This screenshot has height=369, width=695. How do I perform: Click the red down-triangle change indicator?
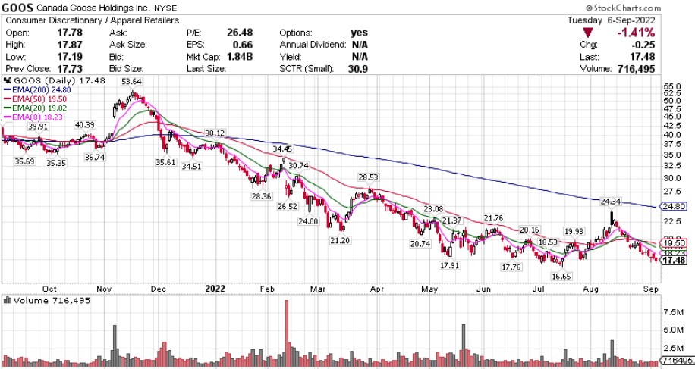pyautogui.click(x=588, y=33)
